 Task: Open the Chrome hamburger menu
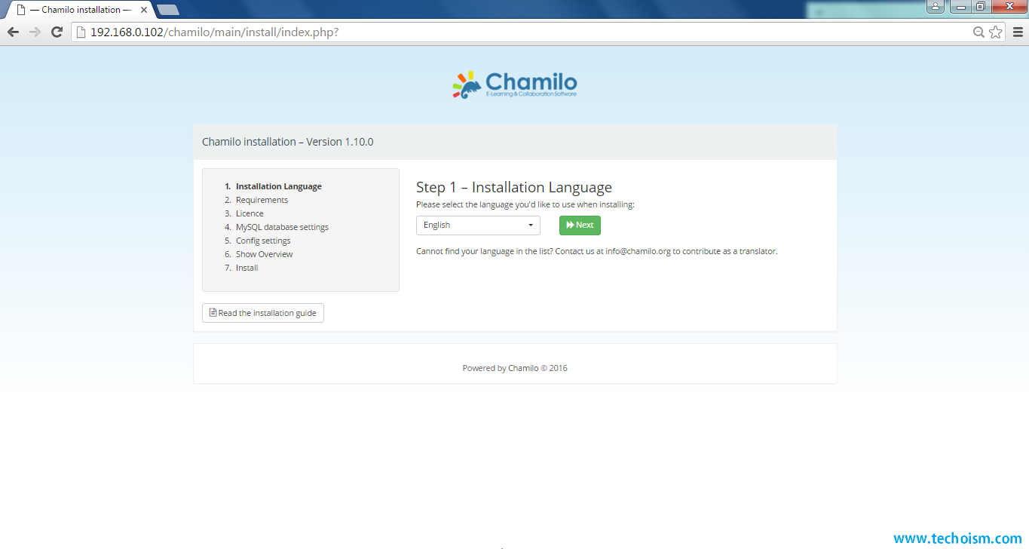[1018, 32]
